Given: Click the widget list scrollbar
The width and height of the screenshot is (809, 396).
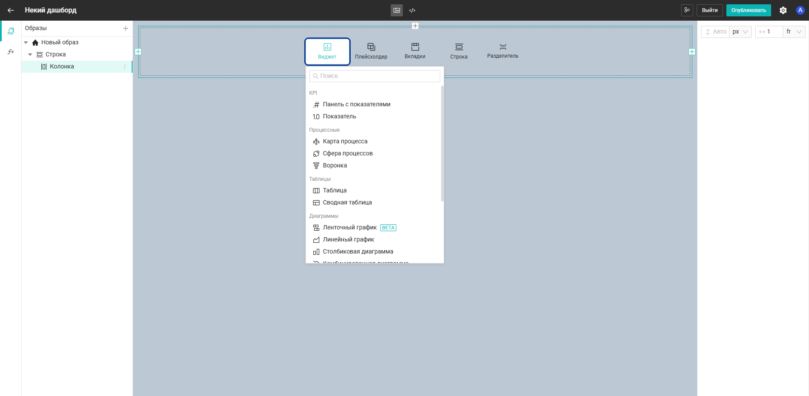Looking at the screenshot, I should tap(442, 143).
